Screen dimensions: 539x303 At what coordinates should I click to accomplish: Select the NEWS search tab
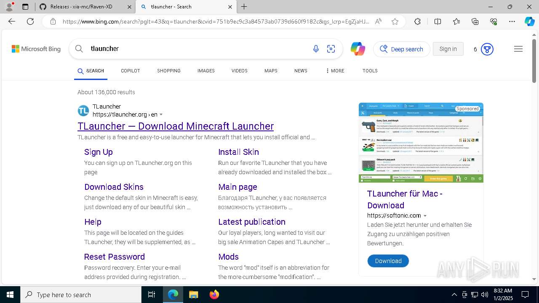(x=301, y=71)
